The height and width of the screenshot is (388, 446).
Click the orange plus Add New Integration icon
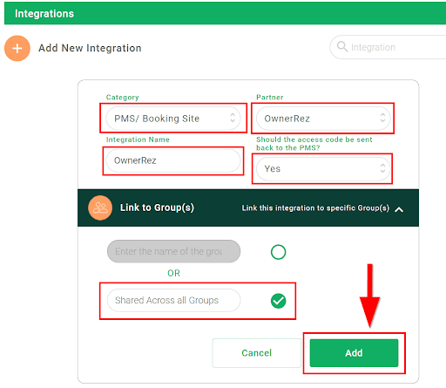pyautogui.click(x=17, y=48)
